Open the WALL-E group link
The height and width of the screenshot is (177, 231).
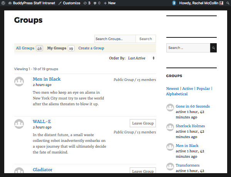[x=42, y=121]
